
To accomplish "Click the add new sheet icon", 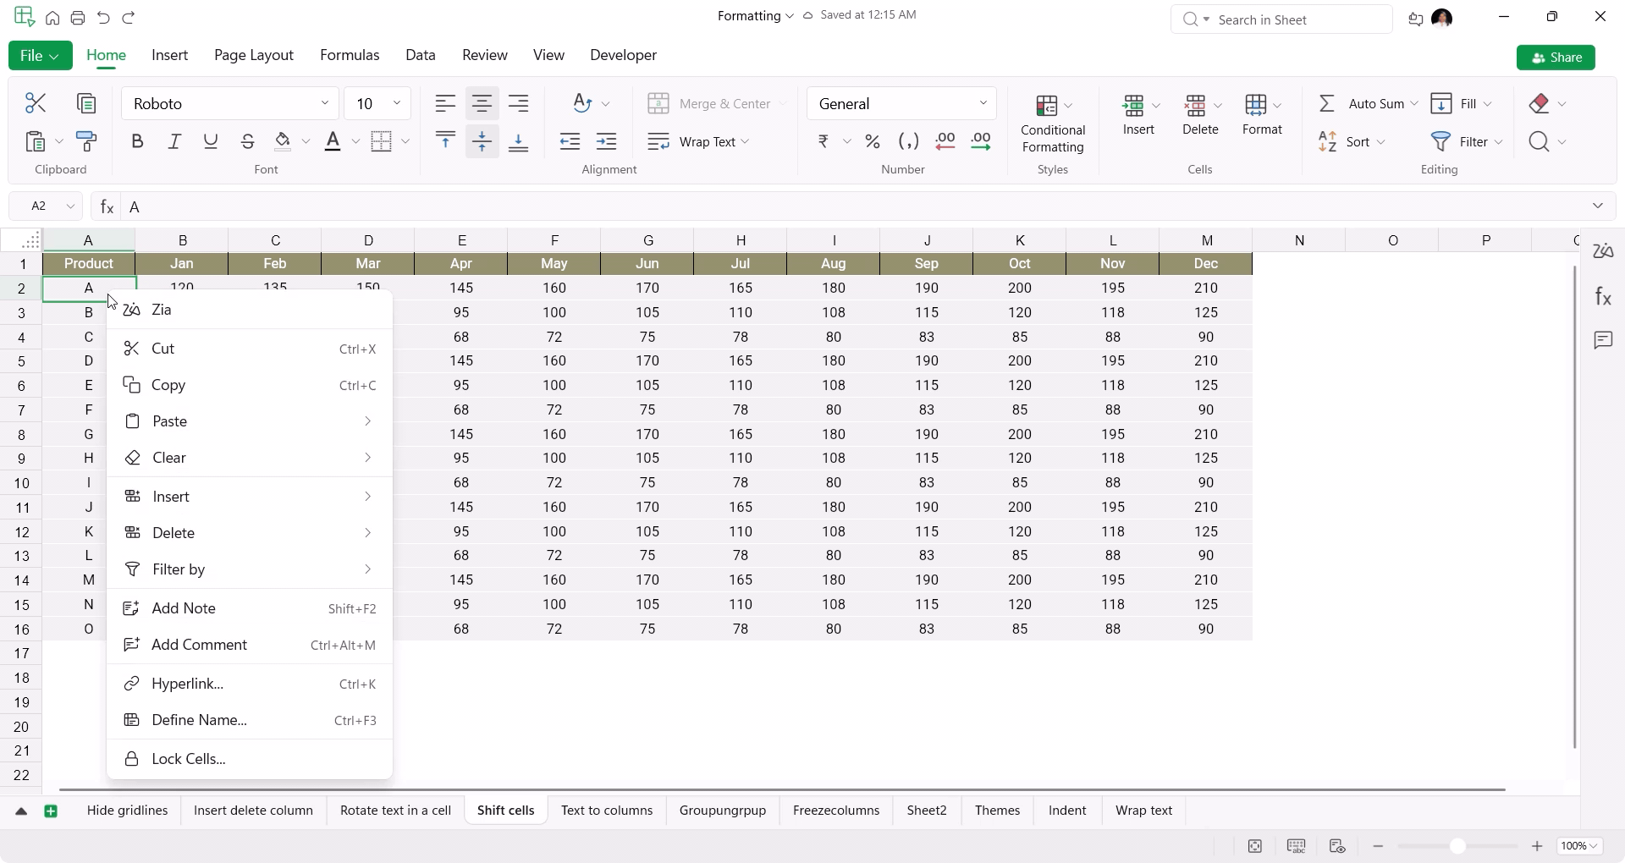I will (x=51, y=811).
